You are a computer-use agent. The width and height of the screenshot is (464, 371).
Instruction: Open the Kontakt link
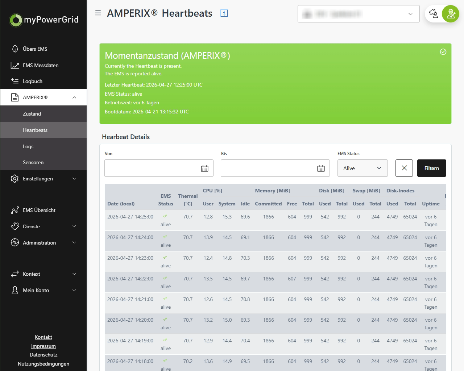point(43,337)
